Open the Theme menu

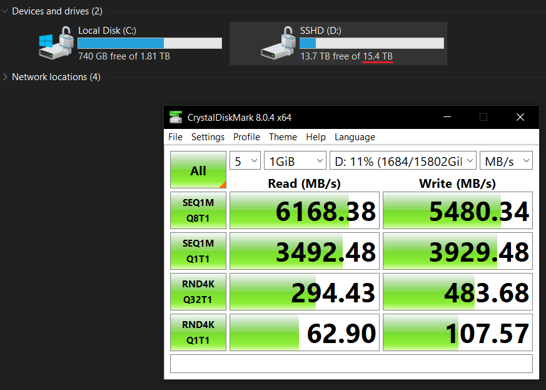coord(283,137)
